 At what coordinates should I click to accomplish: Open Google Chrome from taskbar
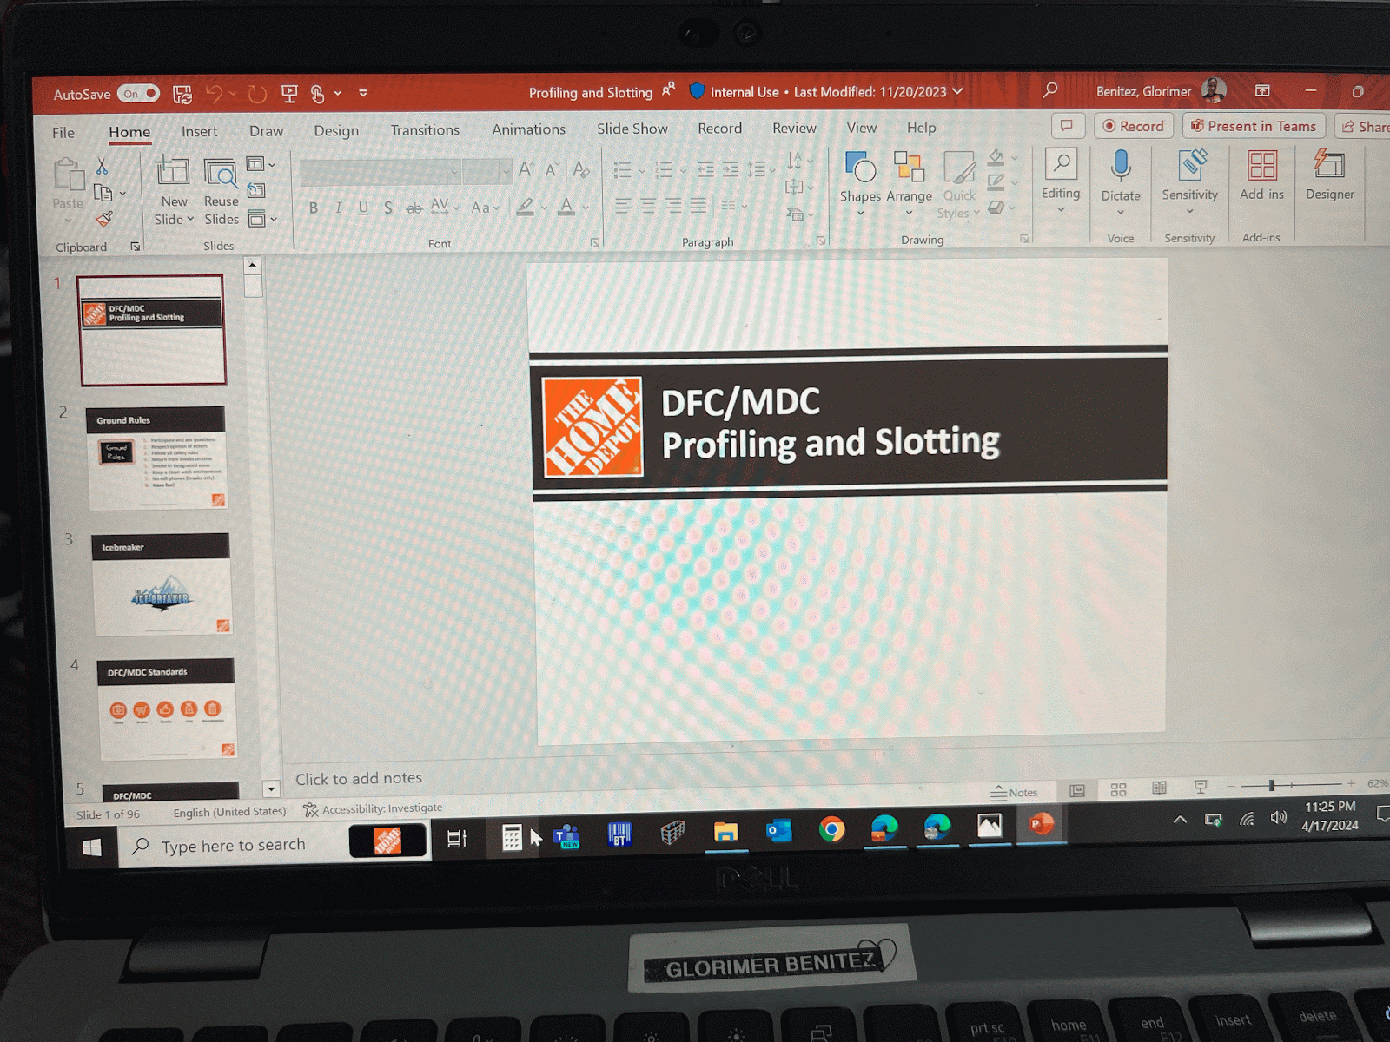pos(831,830)
